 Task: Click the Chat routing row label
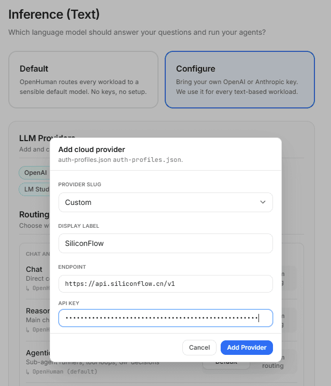point(34,269)
